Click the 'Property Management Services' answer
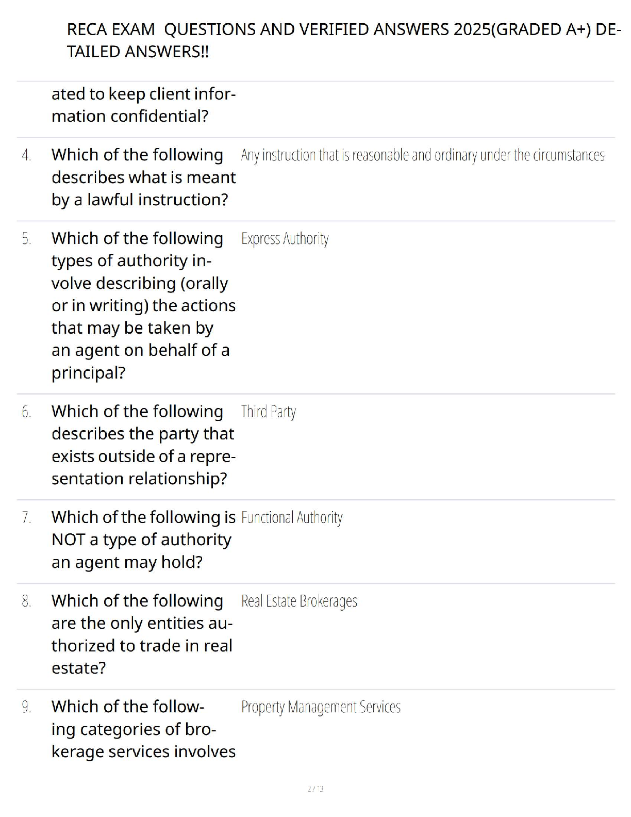This screenshot has height=817, width=631. (x=321, y=707)
